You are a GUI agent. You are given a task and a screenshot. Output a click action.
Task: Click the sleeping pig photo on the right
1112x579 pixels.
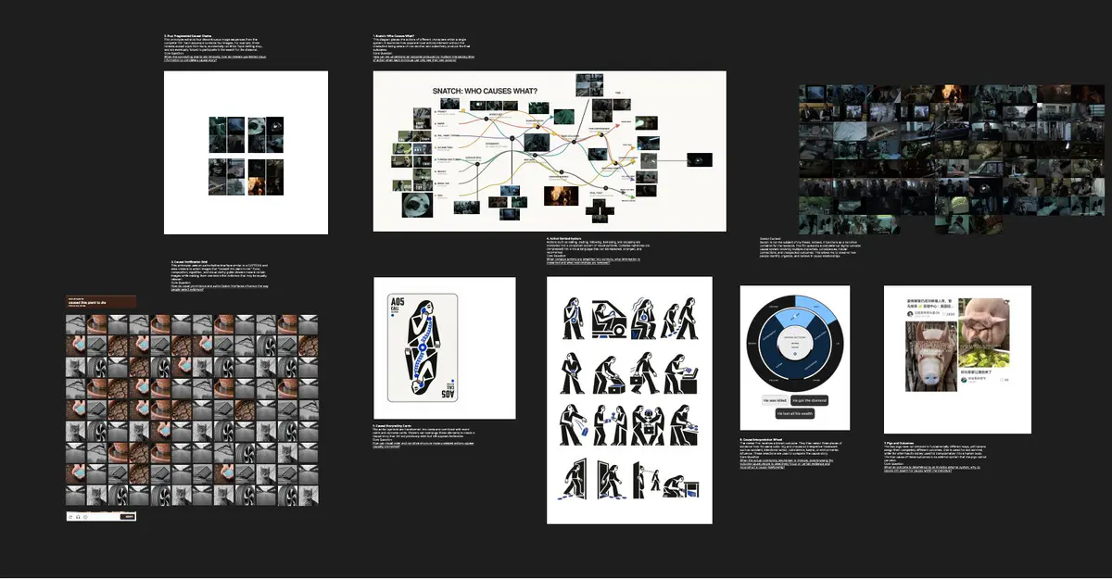click(x=984, y=322)
